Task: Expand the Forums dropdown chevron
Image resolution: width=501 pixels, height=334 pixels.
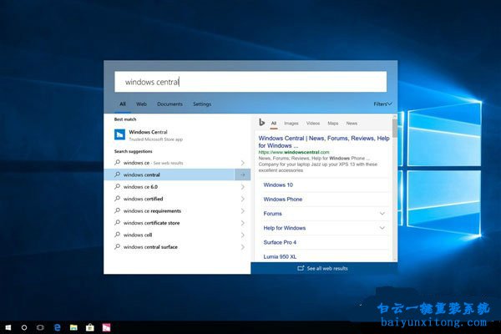Action: click(x=382, y=214)
